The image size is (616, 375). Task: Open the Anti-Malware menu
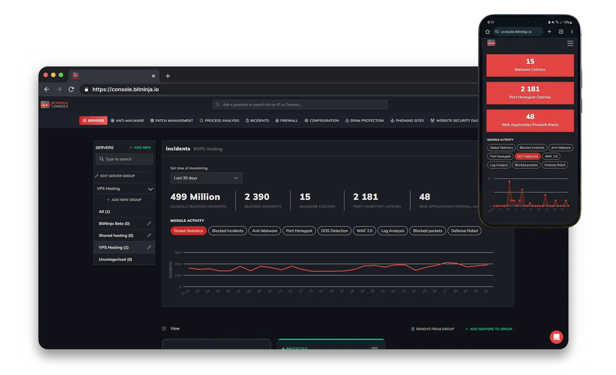(127, 120)
